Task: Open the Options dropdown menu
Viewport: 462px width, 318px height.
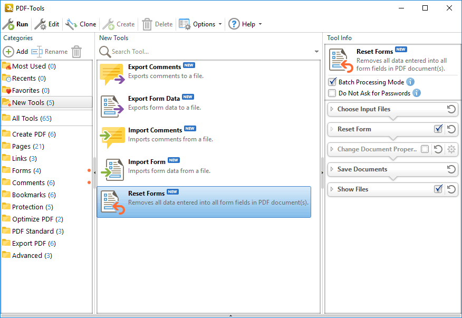Action: point(200,24)
